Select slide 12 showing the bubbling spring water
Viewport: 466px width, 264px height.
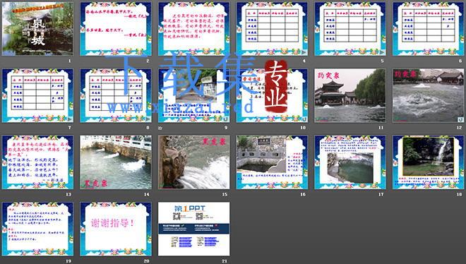(x=429, y=95)
